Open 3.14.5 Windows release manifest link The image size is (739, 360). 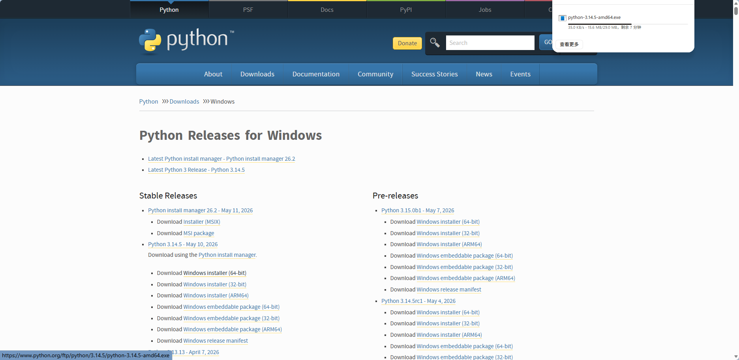tap(216, 341)
